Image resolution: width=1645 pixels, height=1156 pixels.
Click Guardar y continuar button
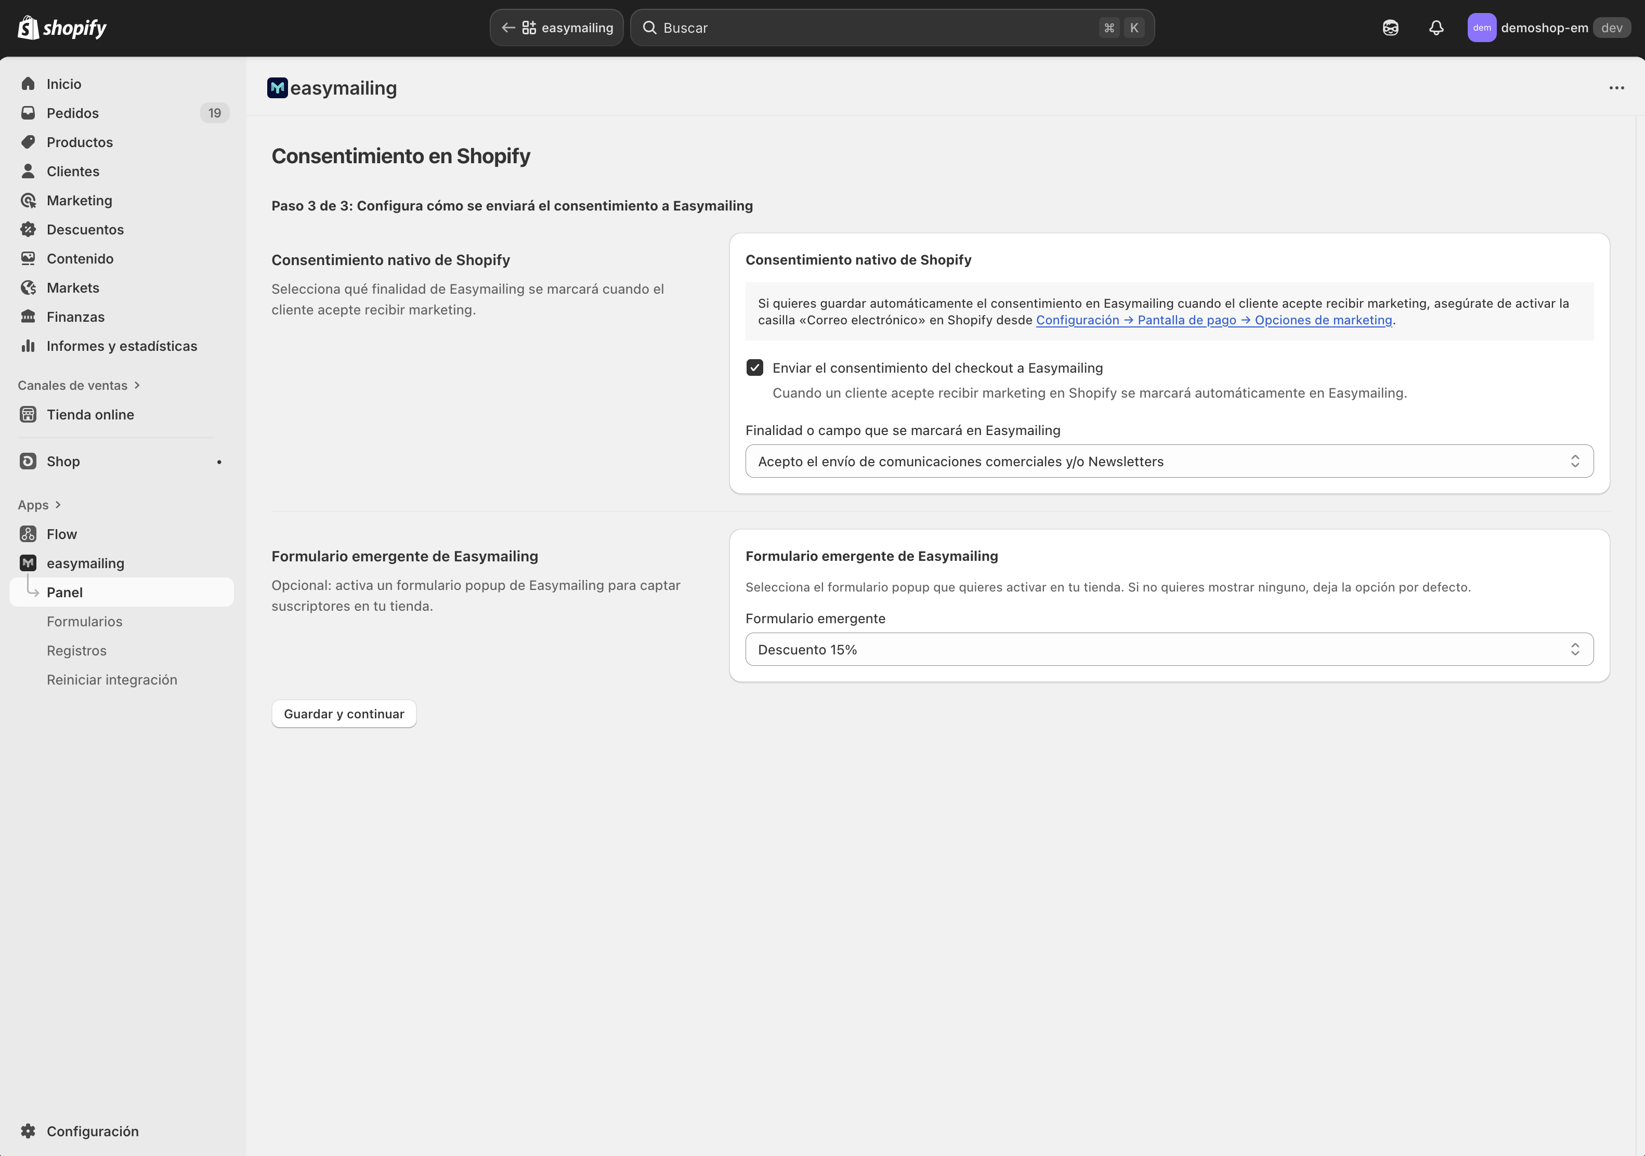click(x=344, y=714)
